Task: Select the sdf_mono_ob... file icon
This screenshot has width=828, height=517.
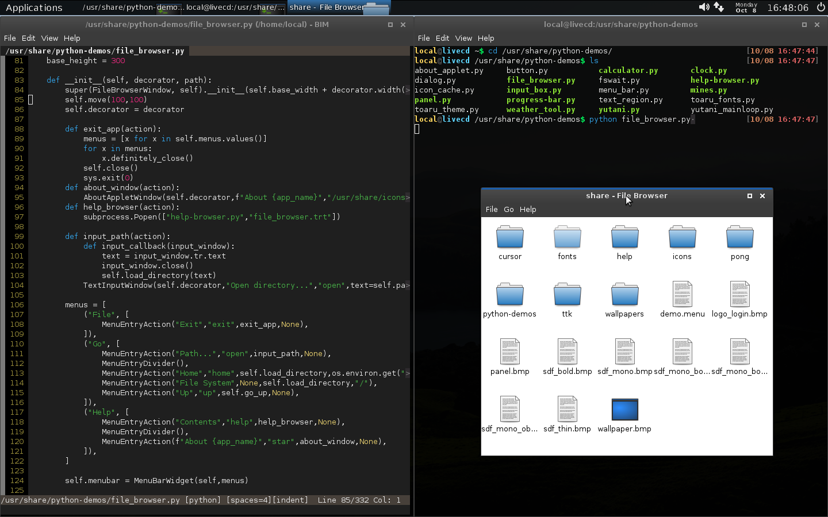Action: pyautogui.click(x=509, y=409)
